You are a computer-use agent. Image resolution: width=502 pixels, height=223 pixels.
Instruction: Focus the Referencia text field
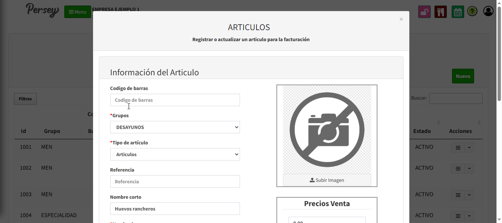175,181
